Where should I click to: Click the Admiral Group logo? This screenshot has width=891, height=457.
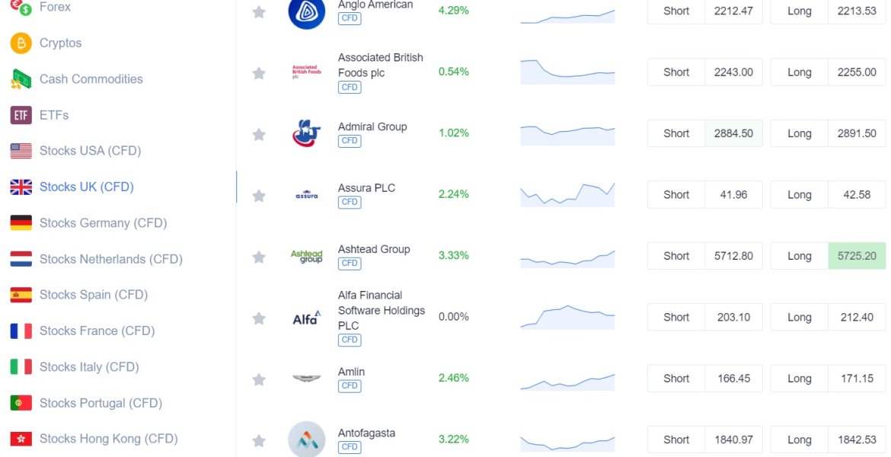tap(307, 133)
